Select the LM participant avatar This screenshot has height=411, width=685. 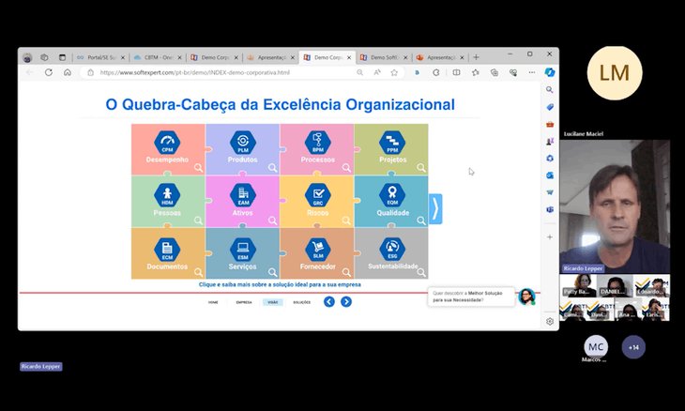(x=615, y=73)
